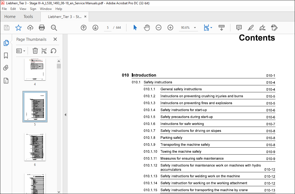
Task: Add a sticky note comment
Action: coord(239,28)
